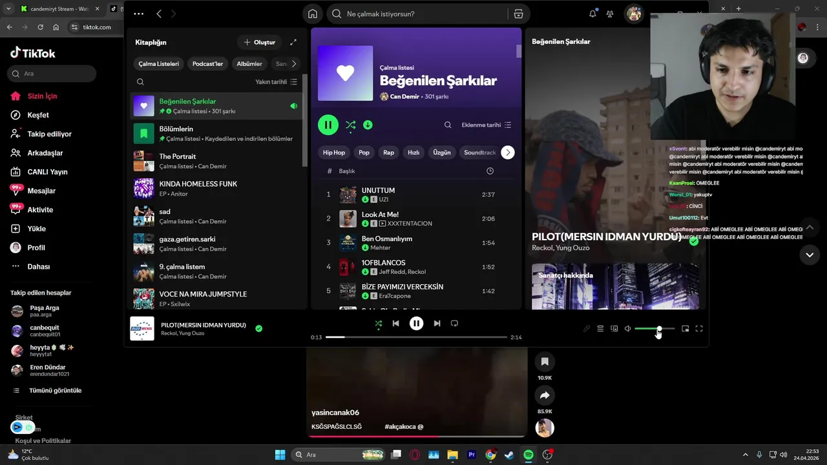Open the KINDA HOMELESS FUNK library item

click(216, 188)
